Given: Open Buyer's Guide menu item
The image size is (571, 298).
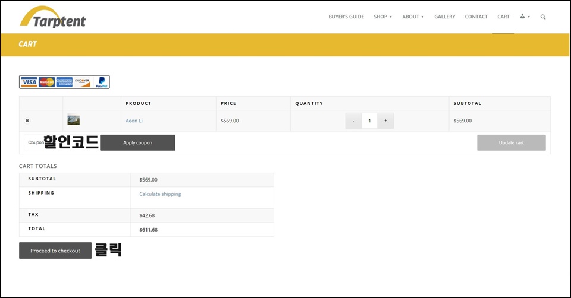Looking at the screenshot, I should (x=346, y=17).
